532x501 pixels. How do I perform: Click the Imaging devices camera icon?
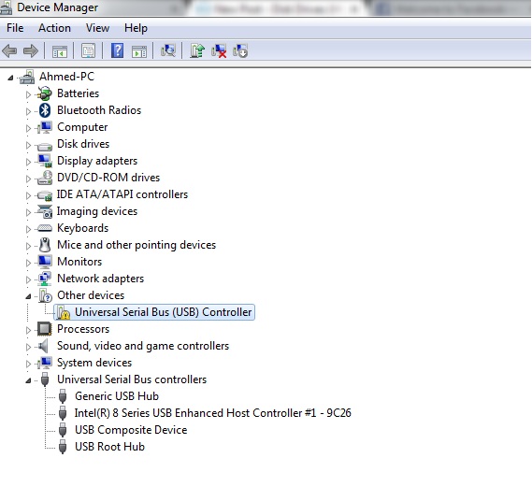[x=45, y=211]
